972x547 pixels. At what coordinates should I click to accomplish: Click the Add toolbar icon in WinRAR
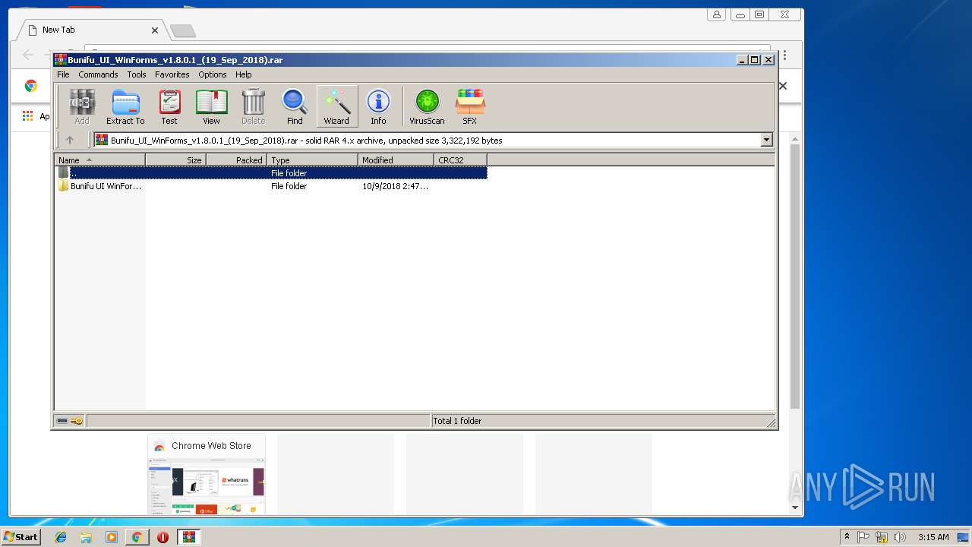pos(81,106)
